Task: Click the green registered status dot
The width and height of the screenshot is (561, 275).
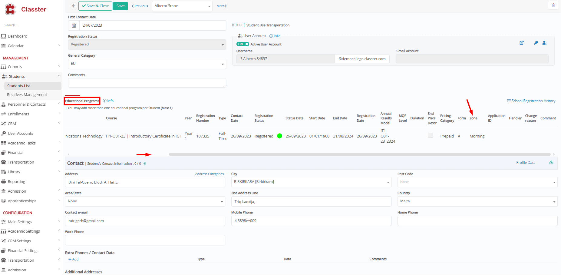Action: (280, 136)
